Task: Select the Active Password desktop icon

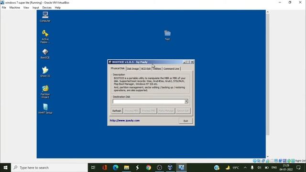Action: coord(45,36)
